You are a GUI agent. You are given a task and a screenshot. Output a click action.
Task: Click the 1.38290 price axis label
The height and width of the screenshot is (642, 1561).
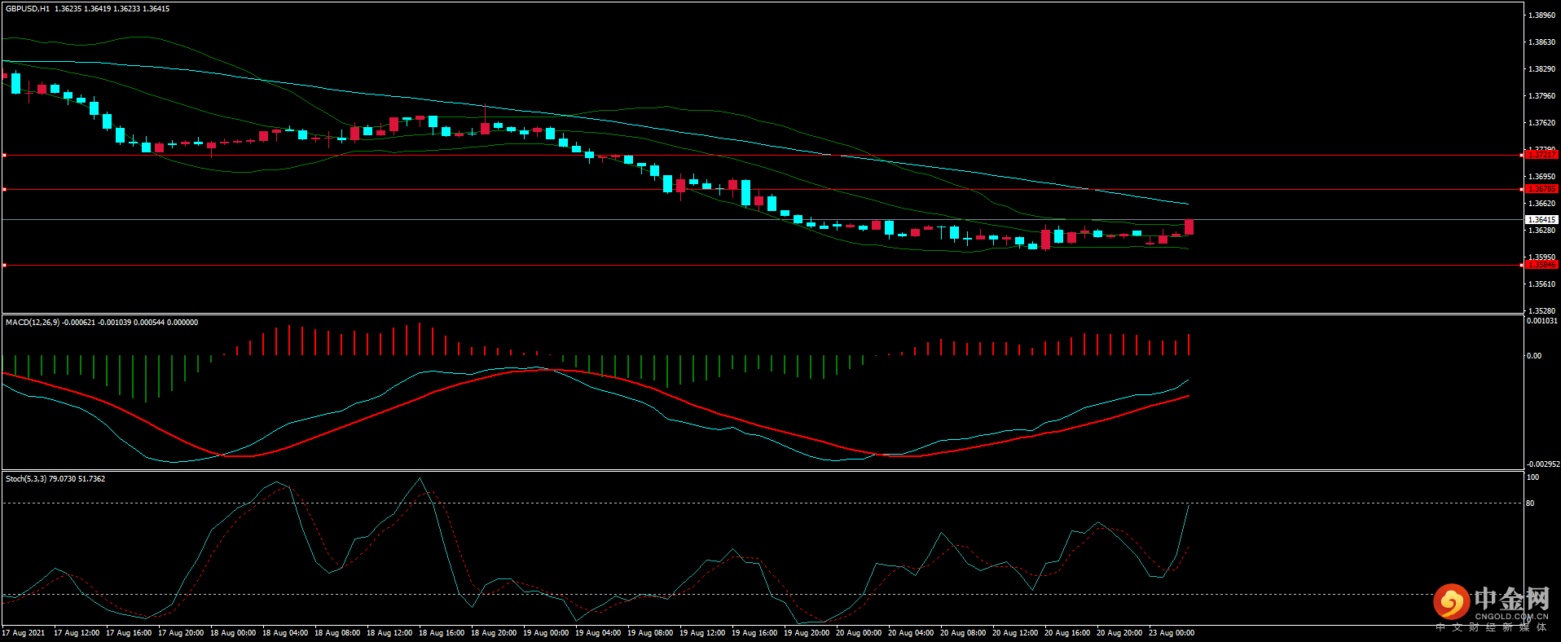click(x=1541, y=69)
